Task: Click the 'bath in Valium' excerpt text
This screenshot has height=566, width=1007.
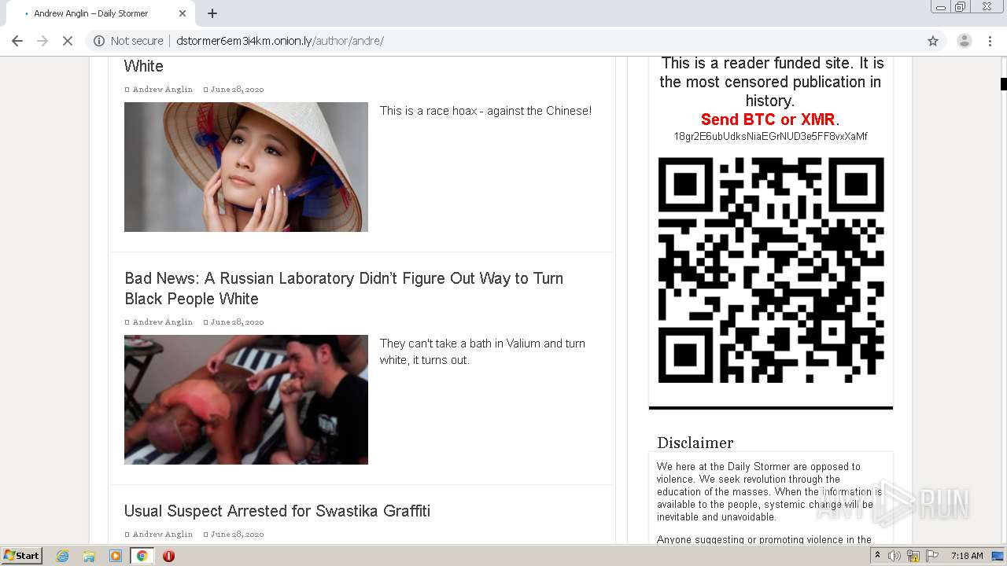Action: (x=482, y=351)
